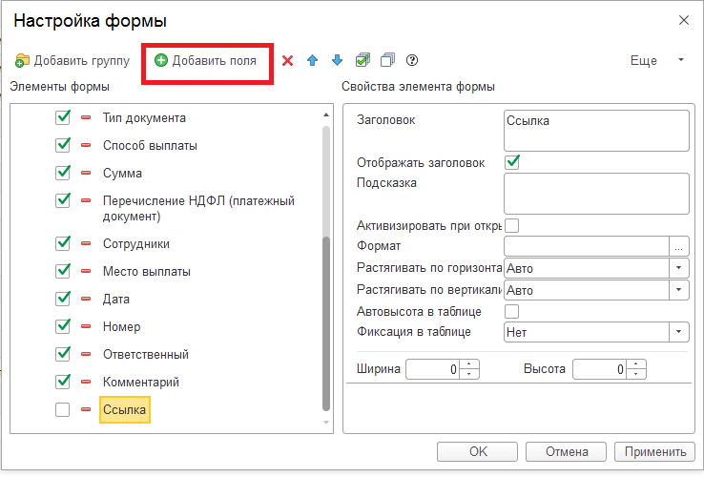704x477 pixels.
Task: Move element down with blue arrow
Action: 337,60
